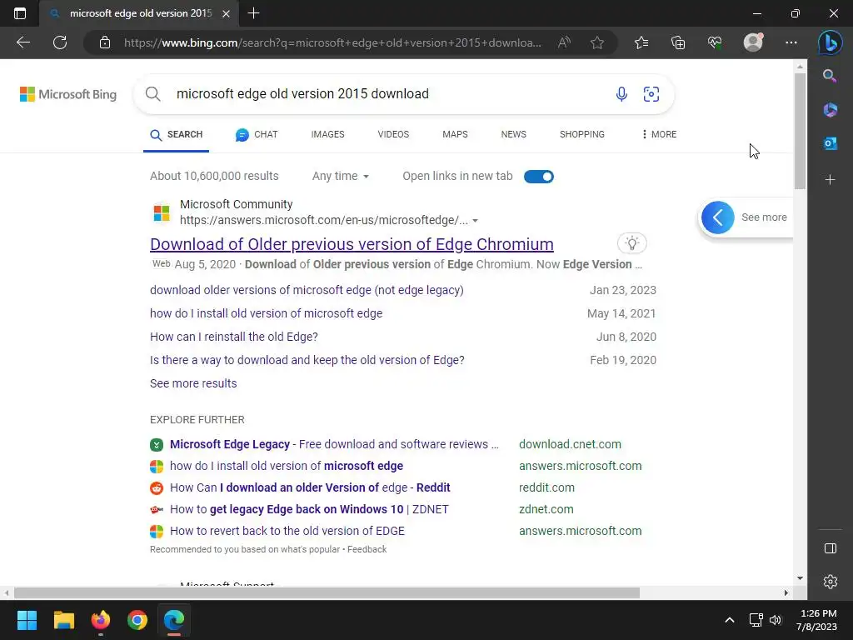Screen dimensions: 853x640
Task: Open the tab actions menu icon
Action: pos(20,13)
